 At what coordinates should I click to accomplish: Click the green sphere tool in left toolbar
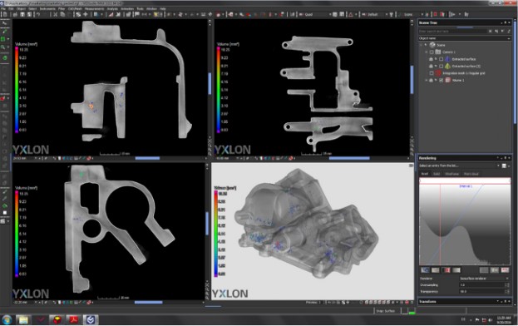click(5, 58)
